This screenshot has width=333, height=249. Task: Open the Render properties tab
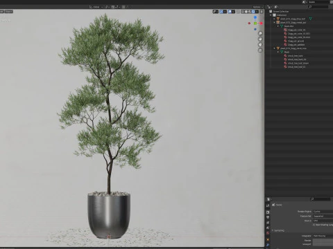[x=268, y=212]
